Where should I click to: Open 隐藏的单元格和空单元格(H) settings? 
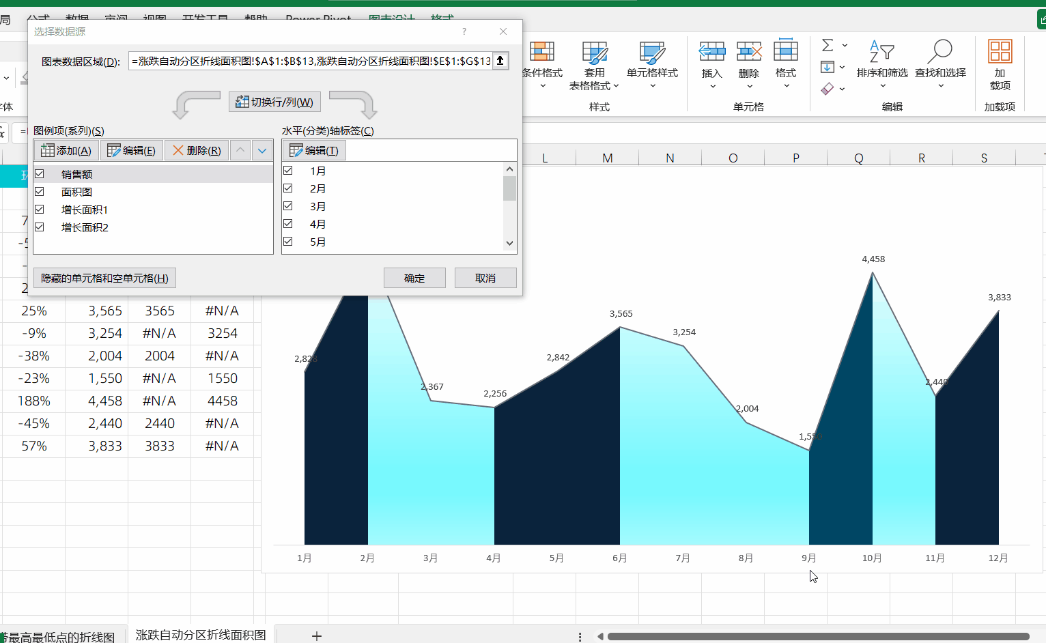tap(104, 278)
